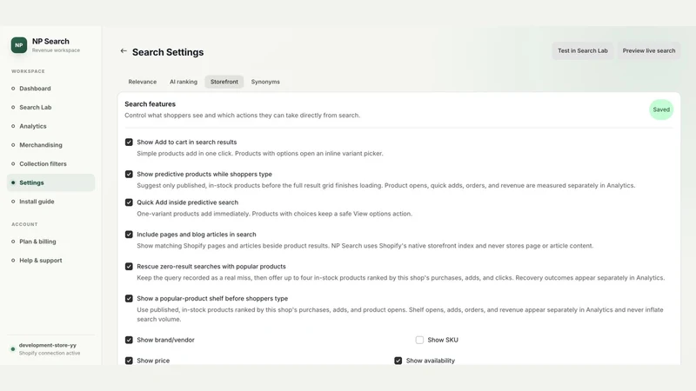Select the Storefront tab
The width and height of the screenshot is (696, 391).
[224, 82]
